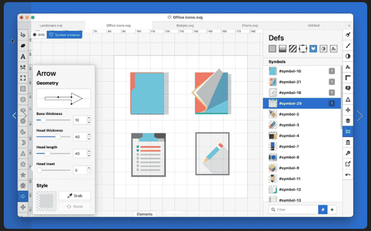Viewport: 371px width, 231px height.
Task: Open the Compositing half-circle panel
Action: pos(348,56)
